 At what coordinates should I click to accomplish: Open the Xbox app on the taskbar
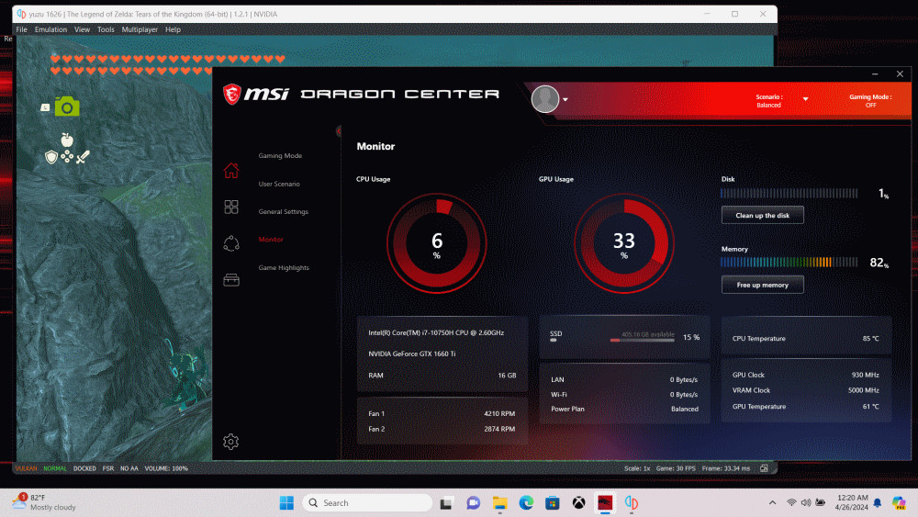[x=578, y=503]
